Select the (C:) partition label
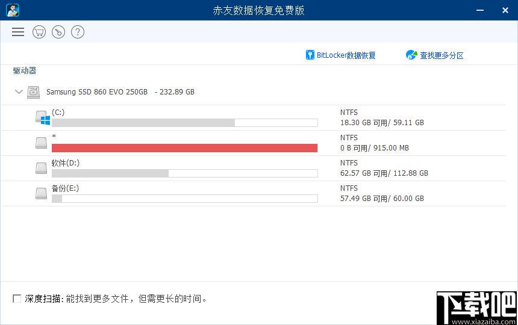The image size is (518, 325). tap(58, 112)
